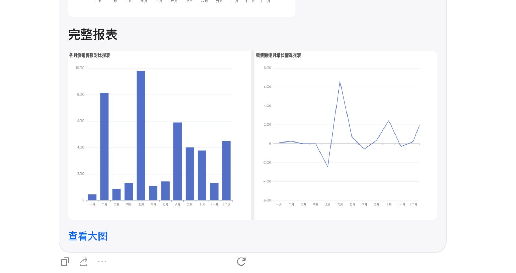The width and height of the screenshot is (516, 273).
Task: Click the 五月 lowest point on the line chart
Action: tap(328, 166)
